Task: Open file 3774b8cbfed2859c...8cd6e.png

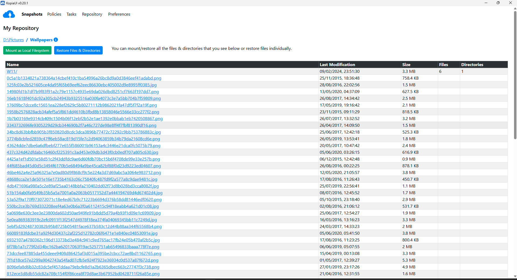Action: tap(83, 139)
